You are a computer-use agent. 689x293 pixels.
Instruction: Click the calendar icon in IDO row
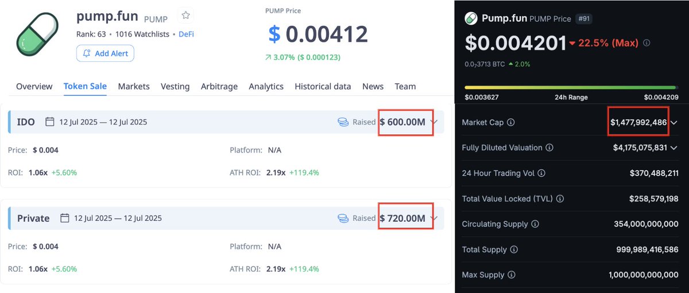pos(50,122)
